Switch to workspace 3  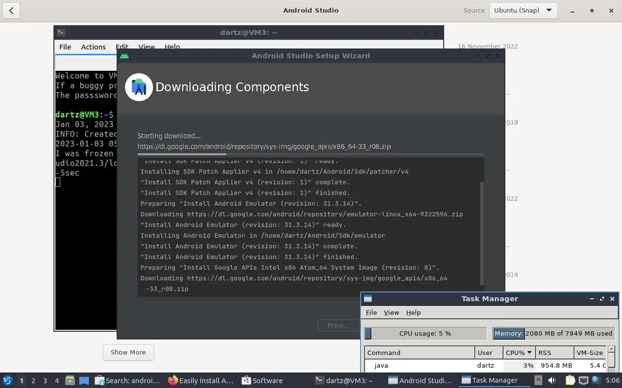[x=45, y=381]
